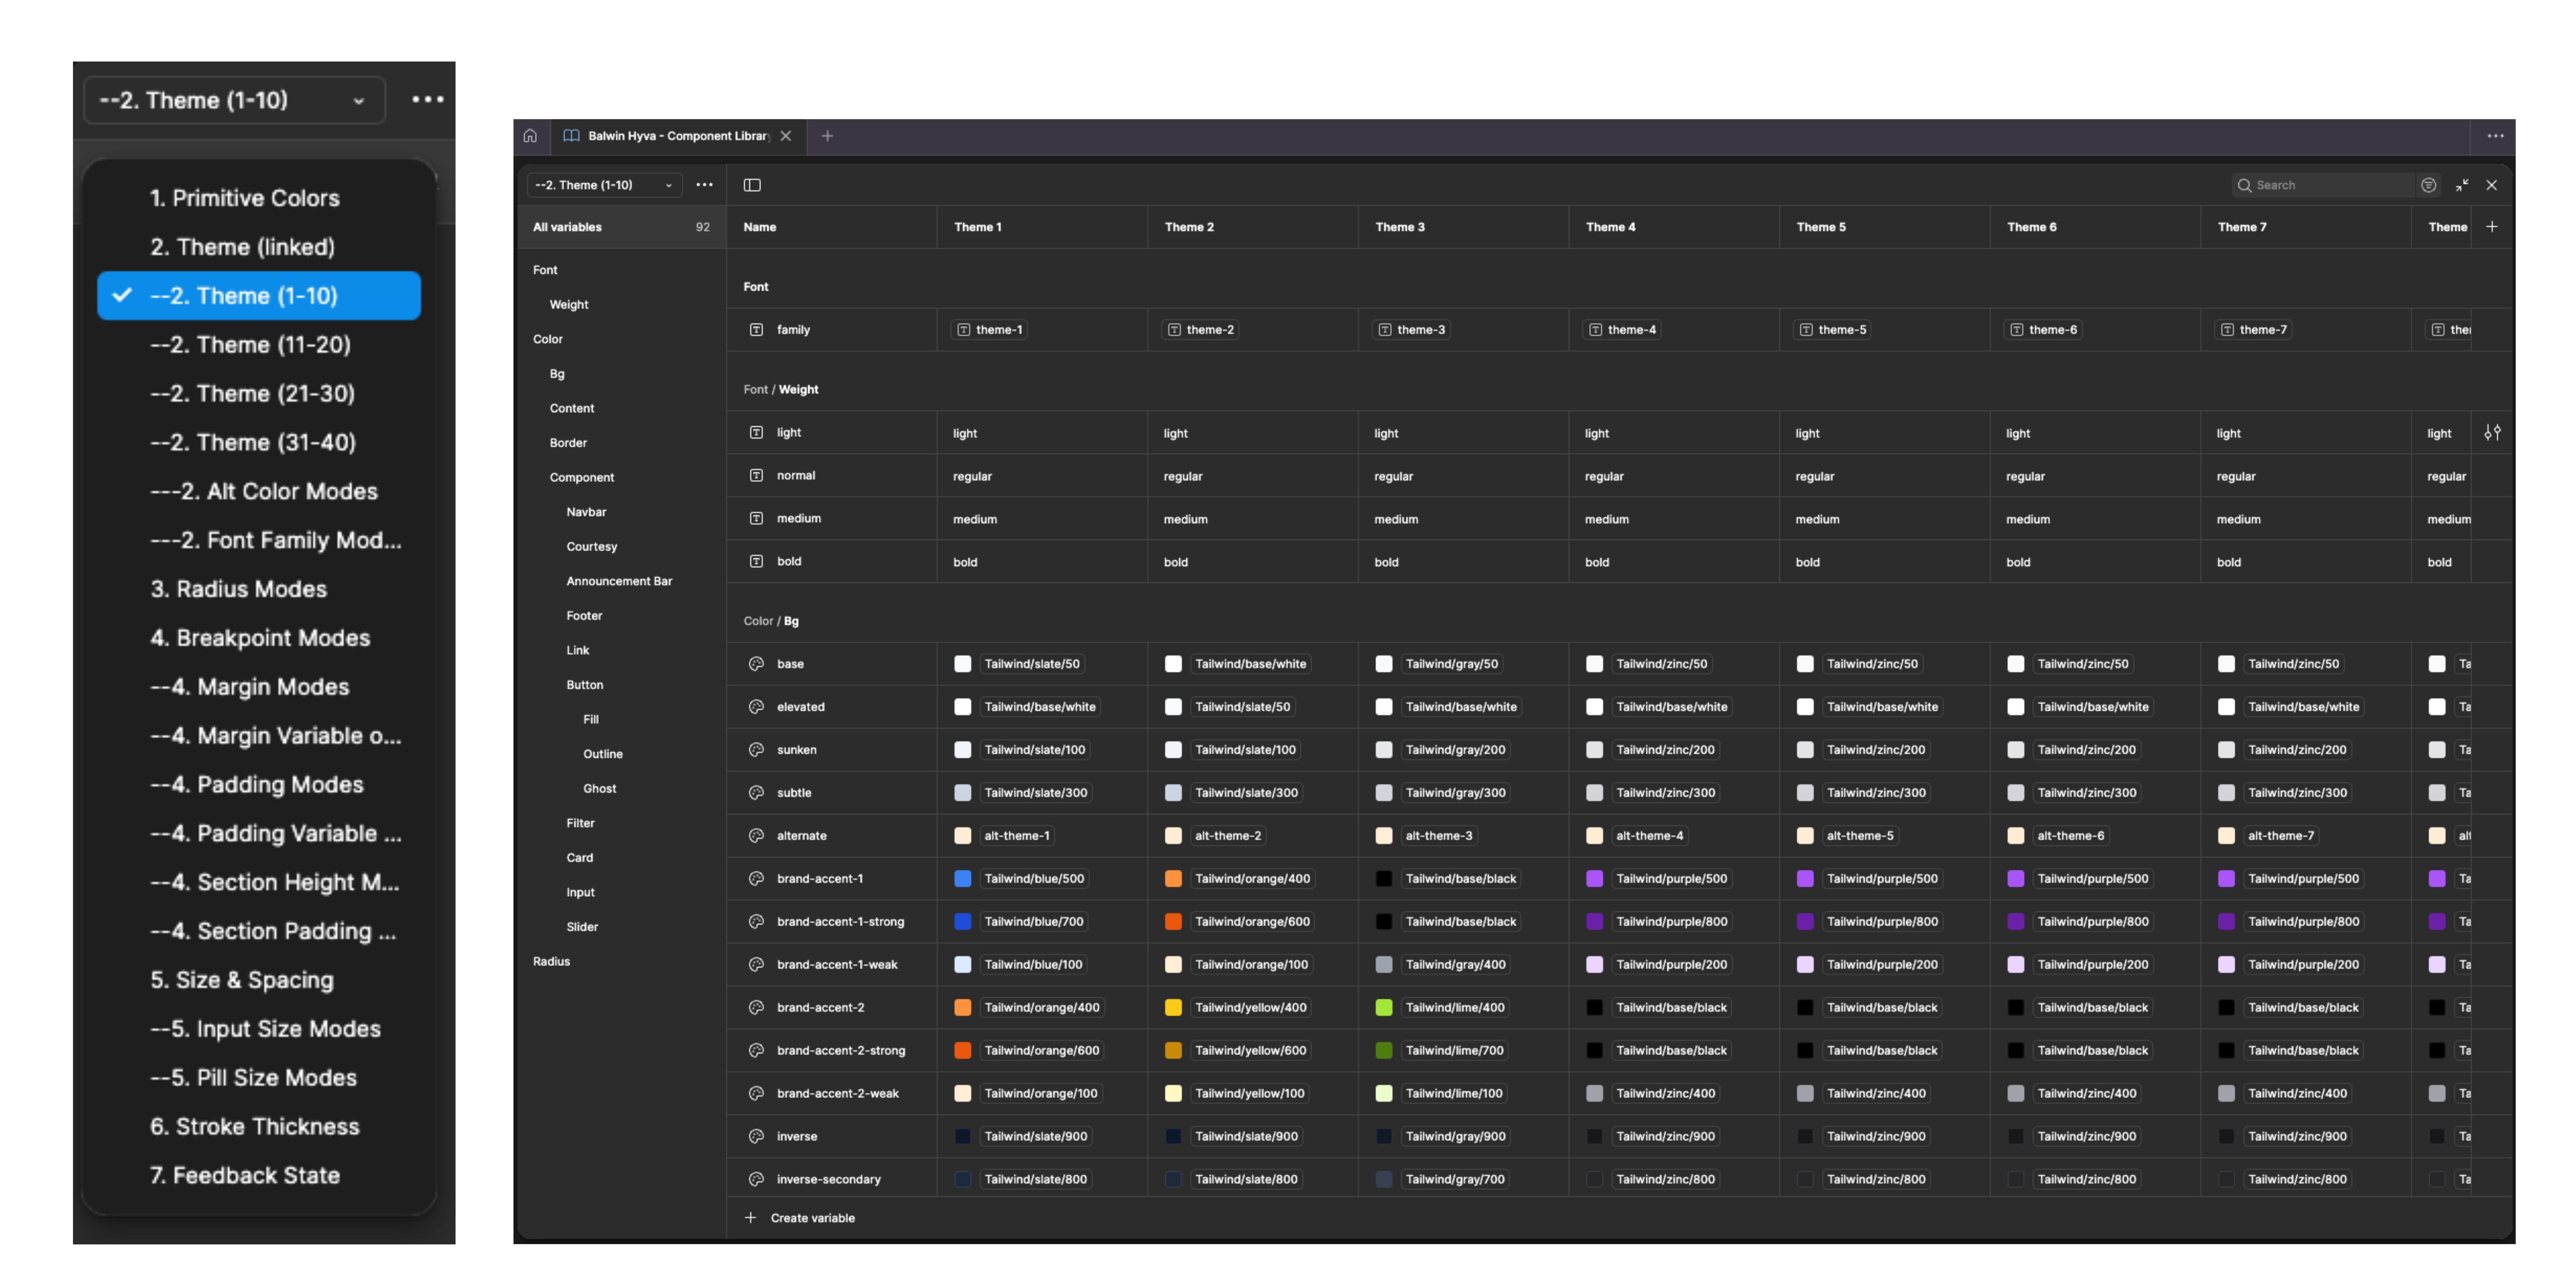The height and width of the screenshot is (1288, 2576).
Task: Open collection options three-dot menu in variables panel
Action: [x=705, y=185]
